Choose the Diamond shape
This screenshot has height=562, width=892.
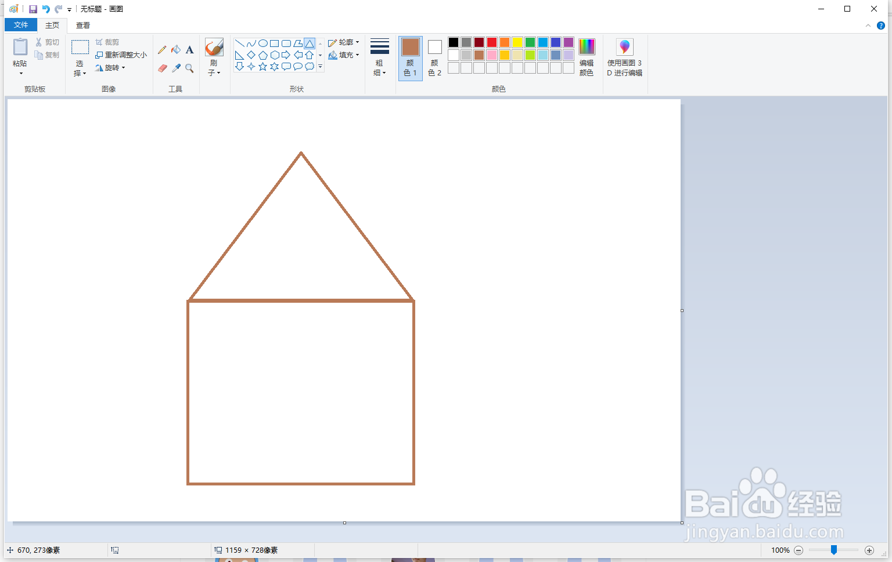(251, 55)
